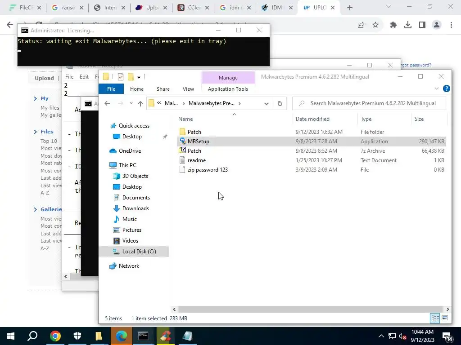Open Recent locations dropdown arrow
Viewport: 461px width, 345px height.
tap(131, 103)
